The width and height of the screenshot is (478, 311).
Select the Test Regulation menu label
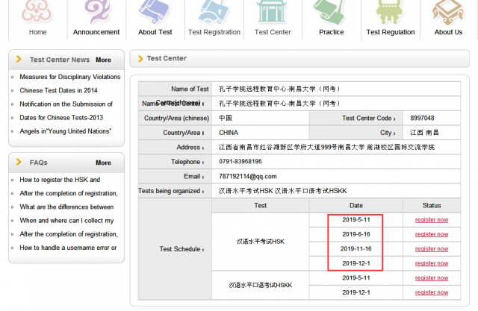point(390,32)
